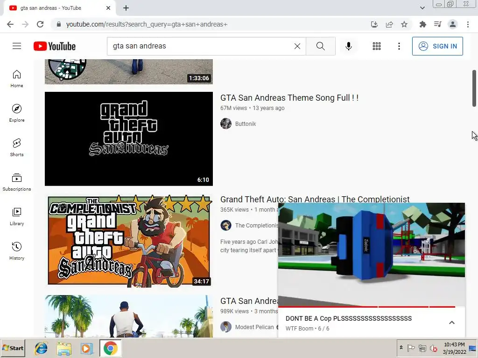Open Shorts in sidebar
The image size is (478, 358).
[17, 148]
